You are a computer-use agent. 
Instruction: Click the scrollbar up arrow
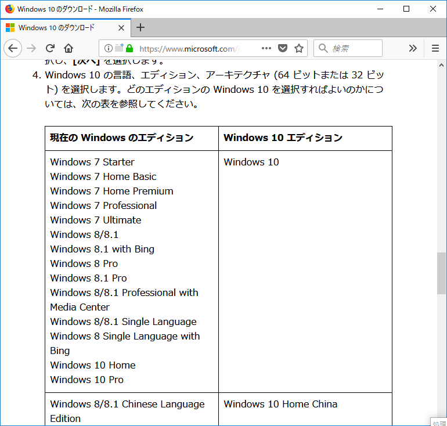pyautogui.click(x=441, y=65)
